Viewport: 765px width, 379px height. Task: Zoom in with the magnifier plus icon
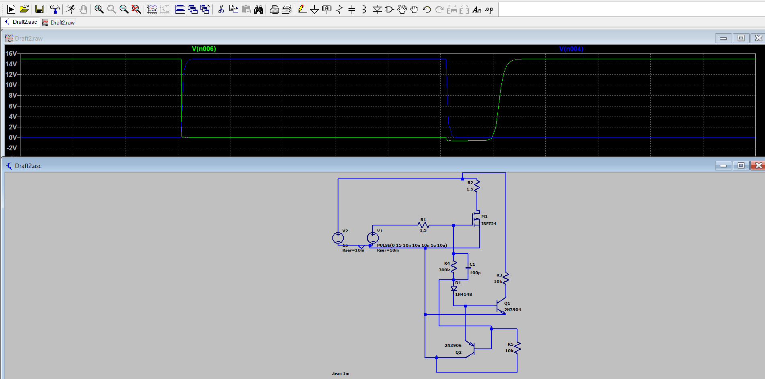click(x=99, y=9)
